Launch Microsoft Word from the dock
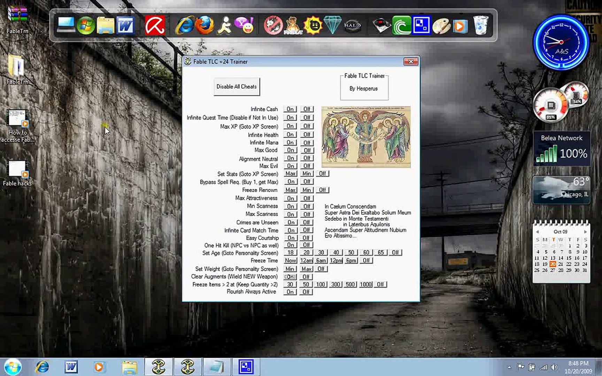 [x=125, y=25]
